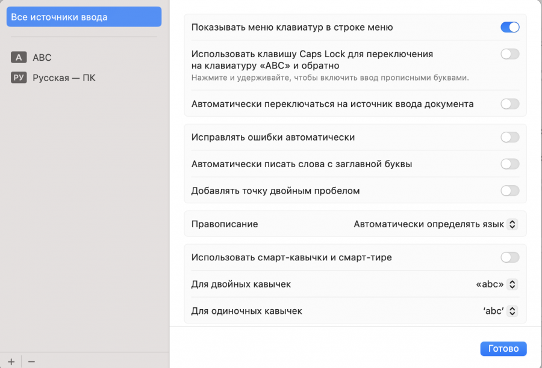Enable Исправлять ошибки автоматически switch
542x368 pixels.
509,137
